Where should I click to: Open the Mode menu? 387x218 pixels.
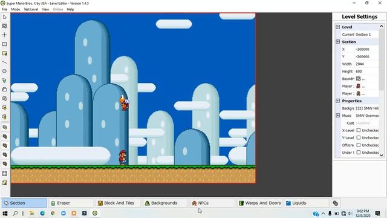(15, 10)
